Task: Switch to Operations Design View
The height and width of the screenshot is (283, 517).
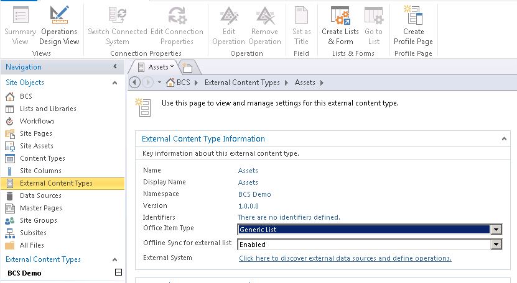Action: (x=59, y=25)
